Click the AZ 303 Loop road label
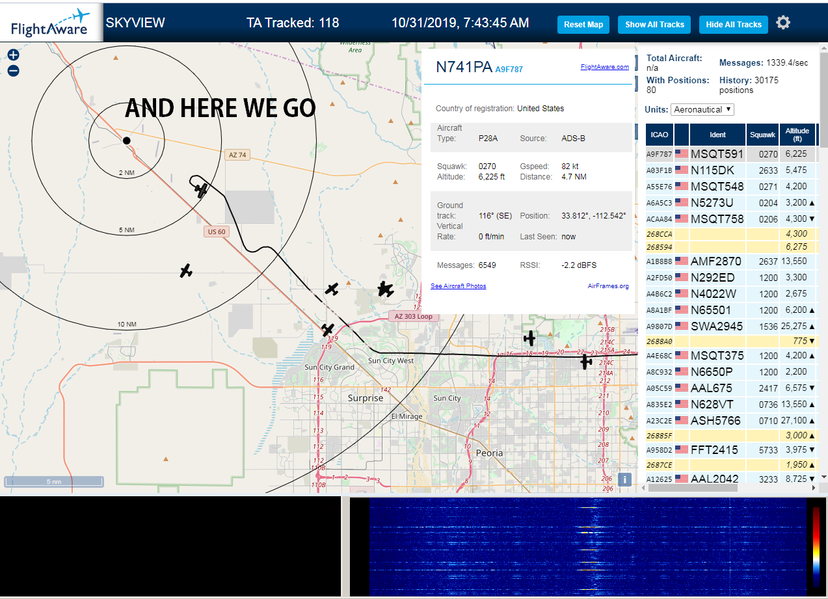Viewport: 828px width, 599px height. click(413, 316)
